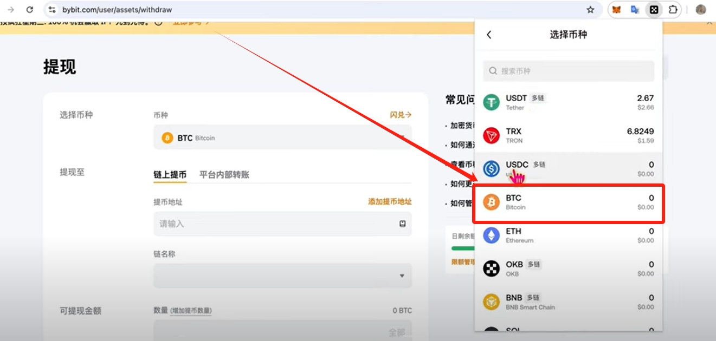
Task: Open the 币种 BTC Bitcoin dropdown
Action: (x=282, y=137)
